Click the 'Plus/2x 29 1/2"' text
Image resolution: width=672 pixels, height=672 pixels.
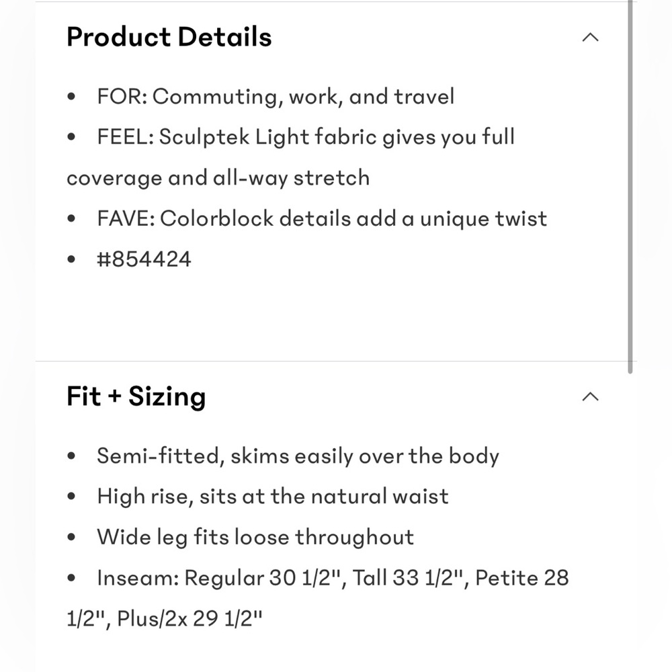(x=189, y=619)
